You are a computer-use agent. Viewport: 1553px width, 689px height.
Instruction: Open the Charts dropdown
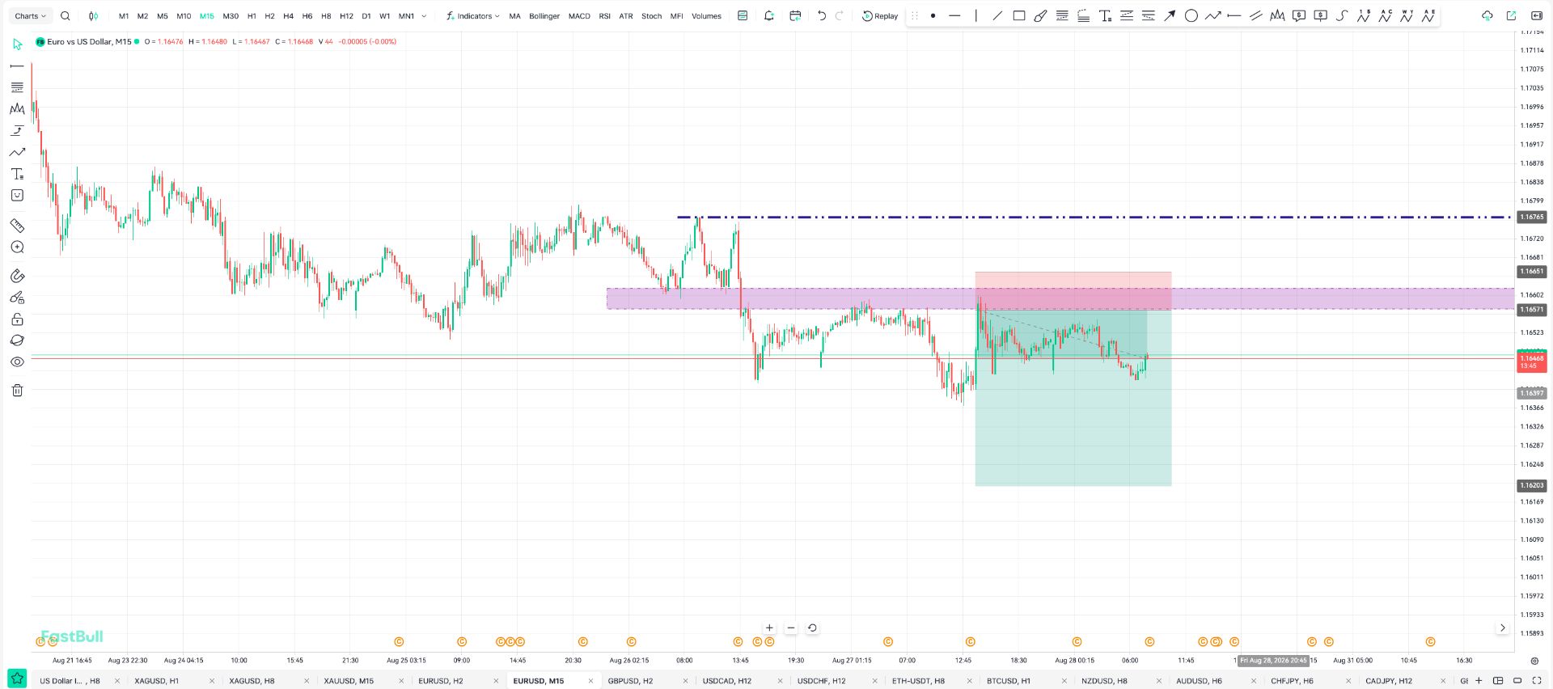(31, 16)
